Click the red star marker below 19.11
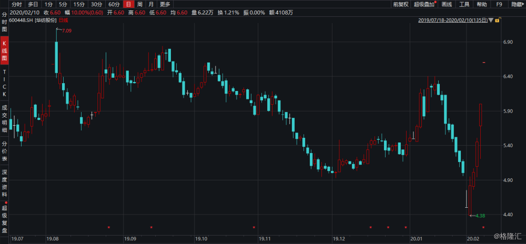This screenshot has width=526, height=244. (x=254, y=227)
